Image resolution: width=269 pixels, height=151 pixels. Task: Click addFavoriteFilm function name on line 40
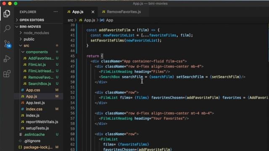click(x=115, y=30)
